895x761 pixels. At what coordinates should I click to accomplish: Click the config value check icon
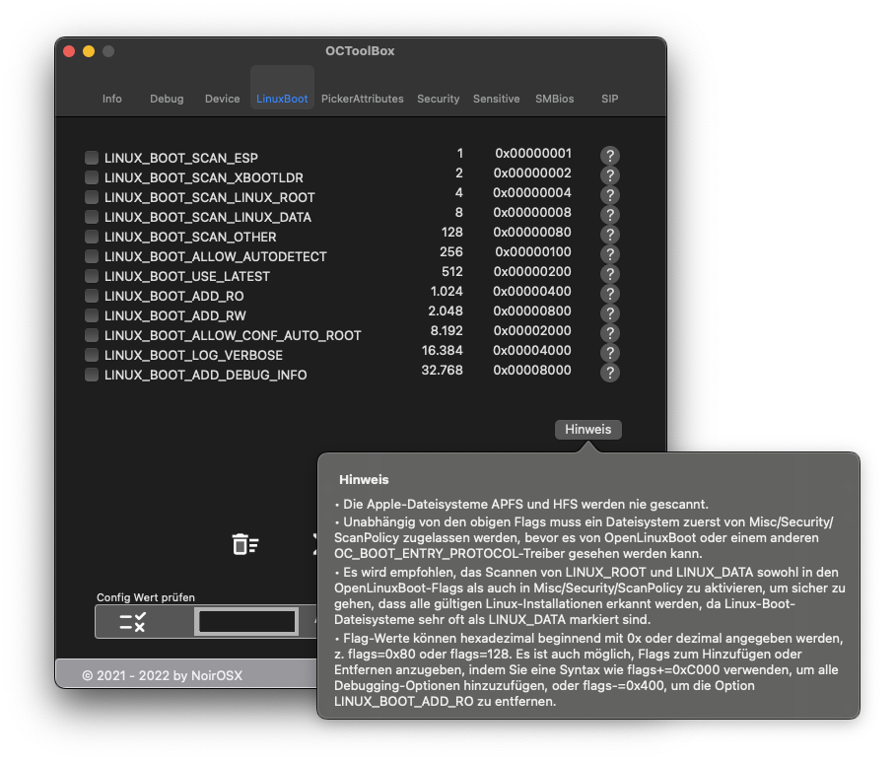pos(133,622)
